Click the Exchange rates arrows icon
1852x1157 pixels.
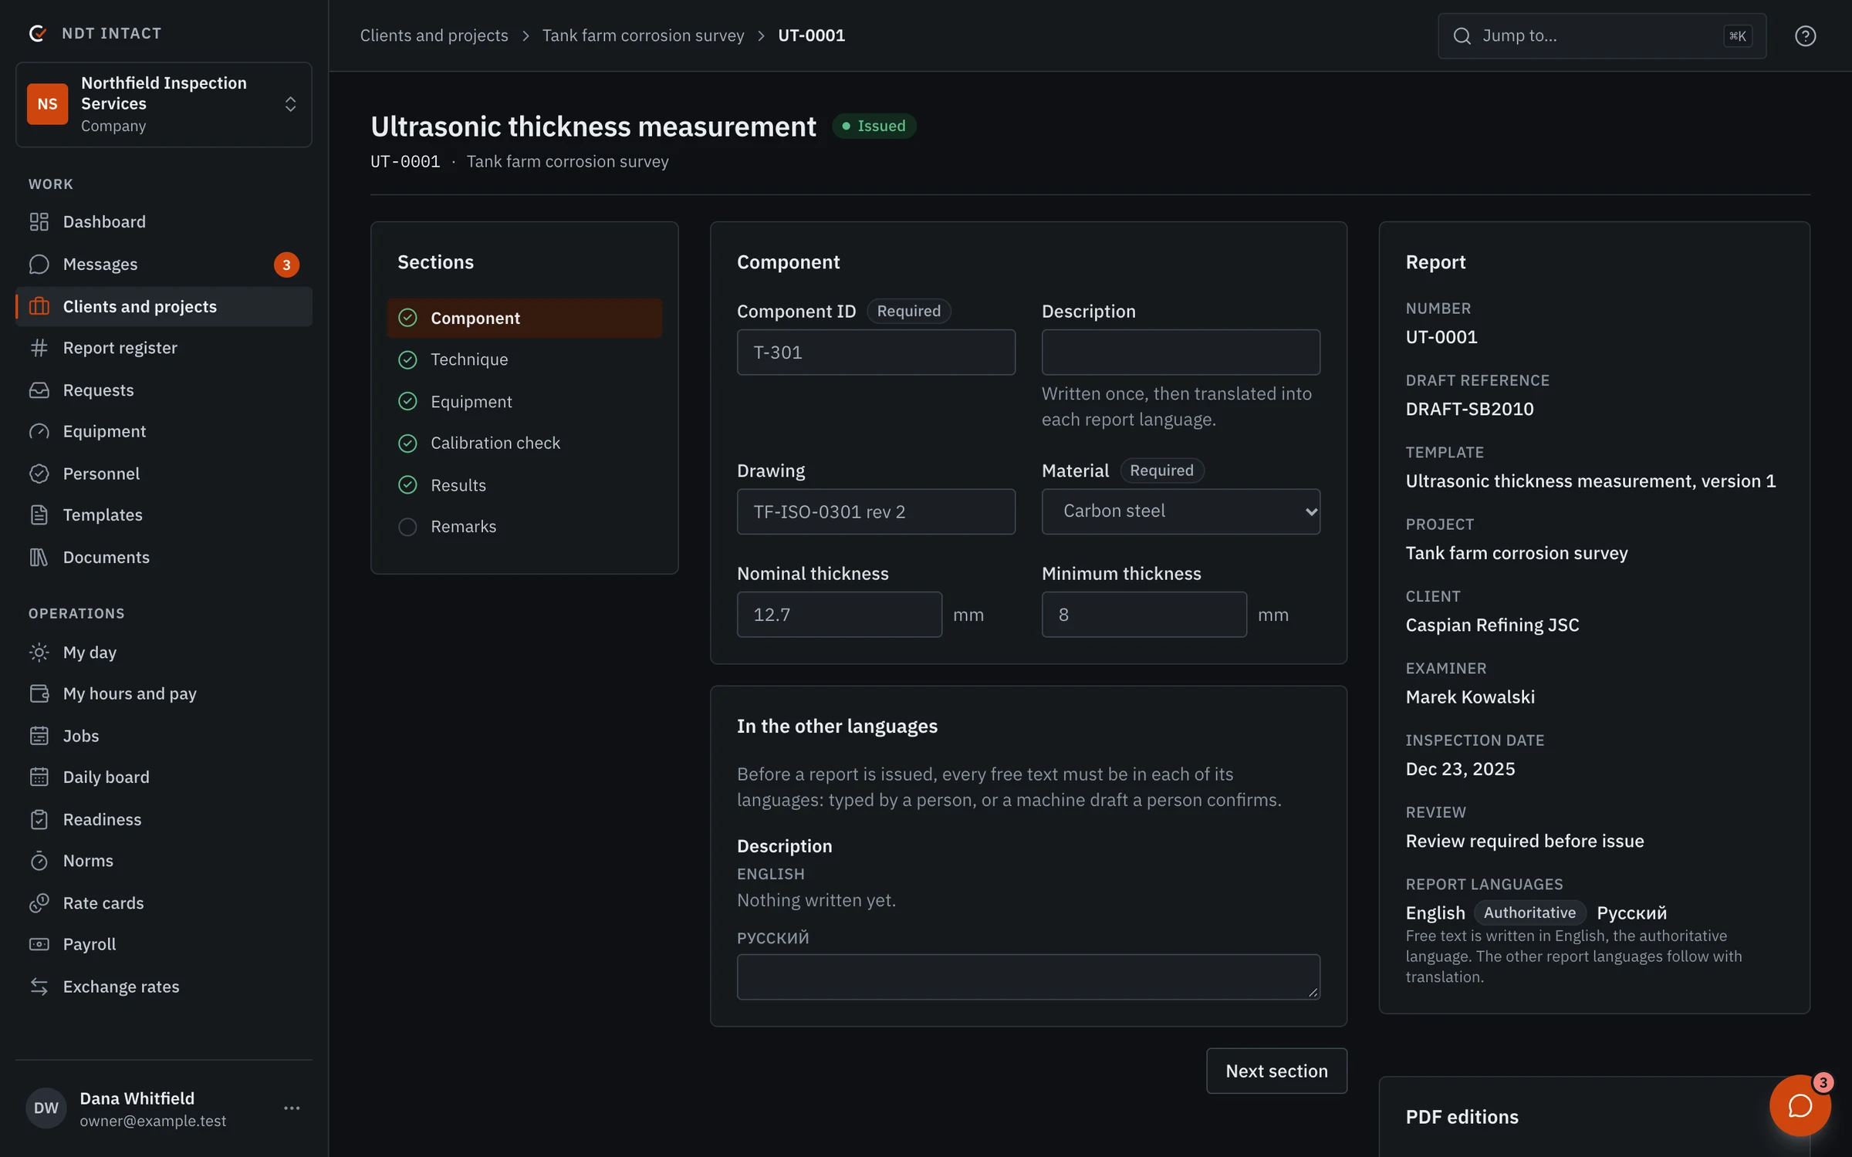pyautogui.click(x=39, y=987)
